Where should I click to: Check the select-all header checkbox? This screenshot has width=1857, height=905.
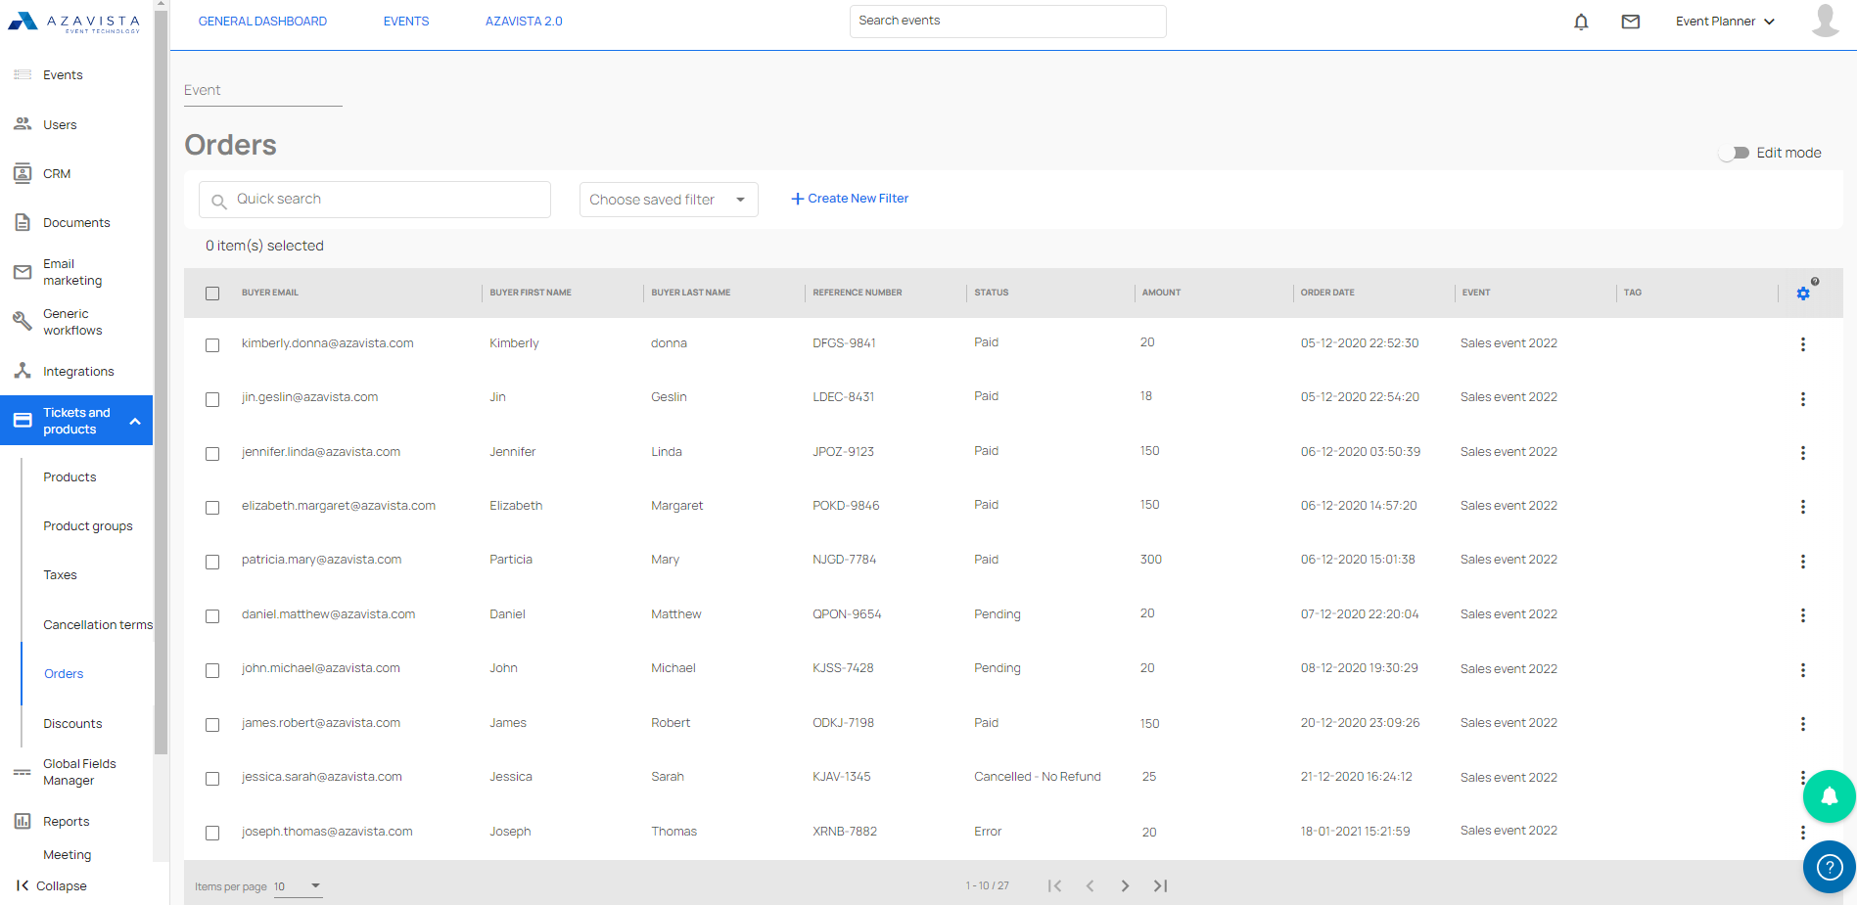(212, 294)
